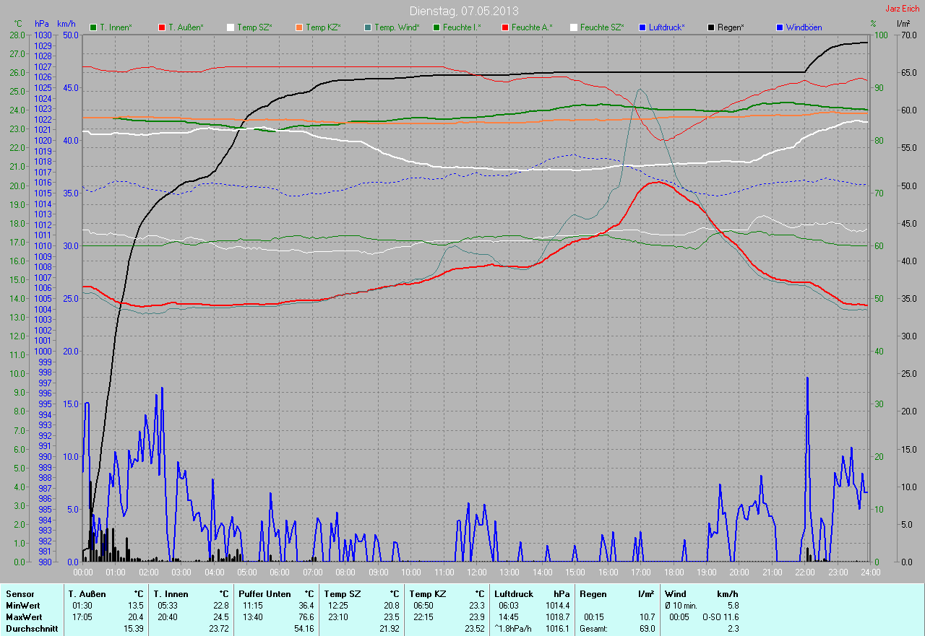
Task: Click the Regen maximum value '10.7'
Action: (x=647, y=617)
